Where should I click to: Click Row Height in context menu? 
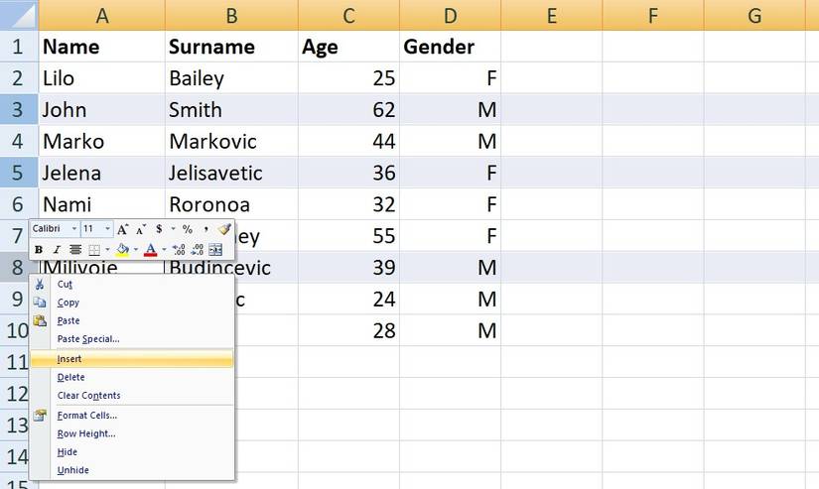[85, 433]
